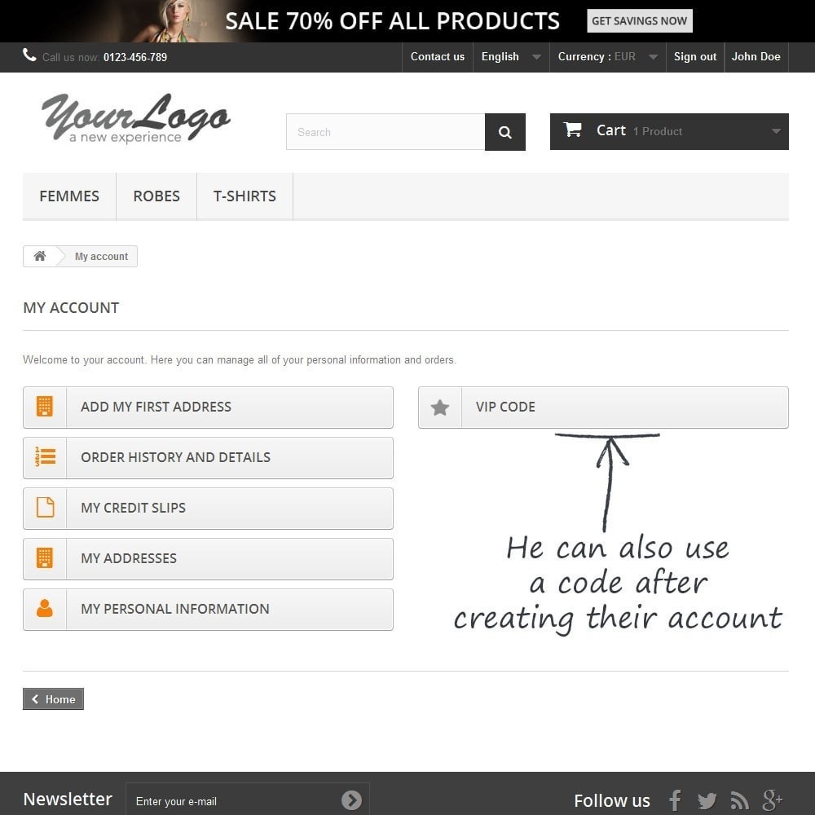The height and width of the screenshot is (815, 815).
Task: Open the Google Plus icon
Action: point(773,800)
